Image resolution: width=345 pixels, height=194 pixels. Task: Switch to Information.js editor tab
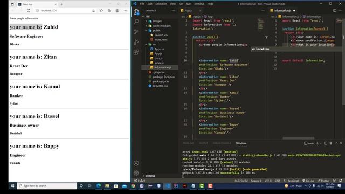282,10
